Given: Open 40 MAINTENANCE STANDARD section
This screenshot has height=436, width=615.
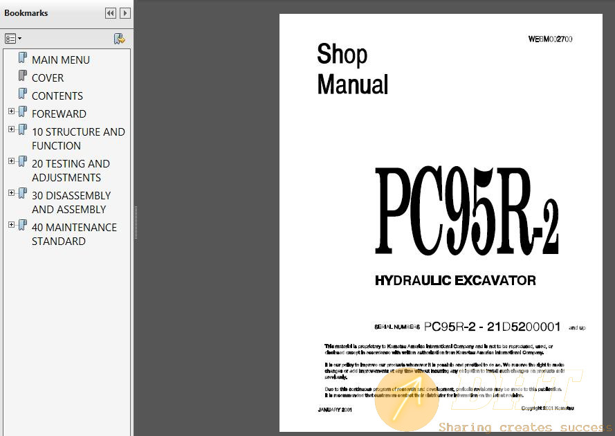Looking at the screenshot, I should click(74, 235).
